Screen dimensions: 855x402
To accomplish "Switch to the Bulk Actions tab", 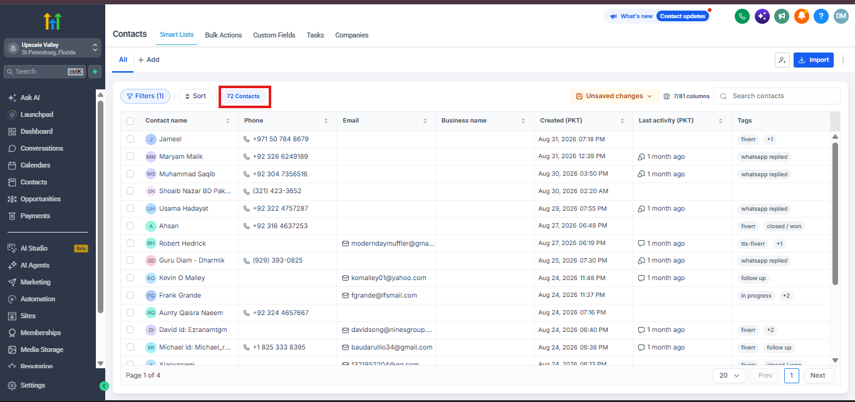I will [x=224, y=35].
